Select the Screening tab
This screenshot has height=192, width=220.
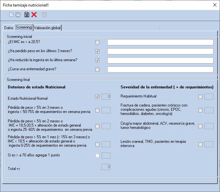[x=24, y=27]
